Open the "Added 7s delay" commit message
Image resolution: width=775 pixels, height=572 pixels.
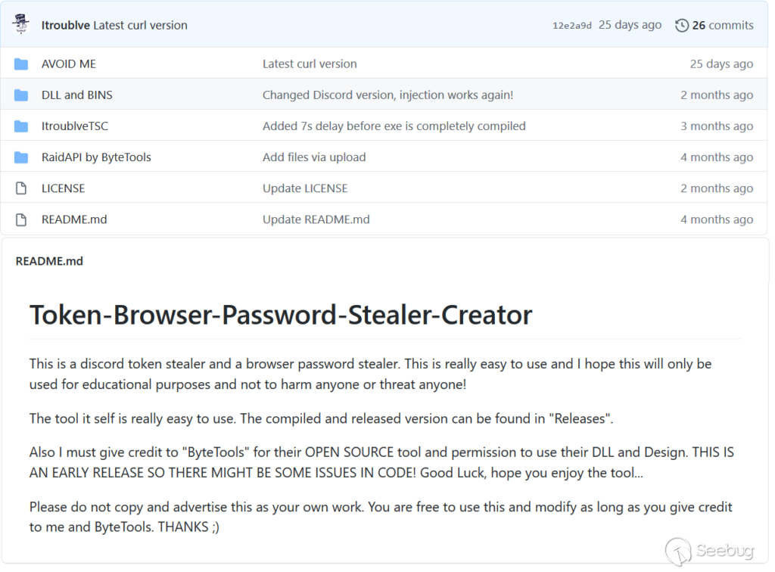point(394,126)
